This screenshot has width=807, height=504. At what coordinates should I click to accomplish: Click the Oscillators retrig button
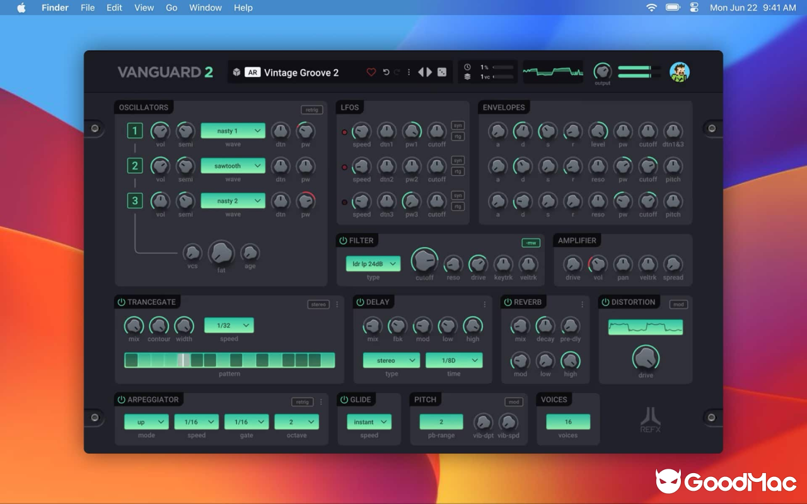tap(312, 110)
